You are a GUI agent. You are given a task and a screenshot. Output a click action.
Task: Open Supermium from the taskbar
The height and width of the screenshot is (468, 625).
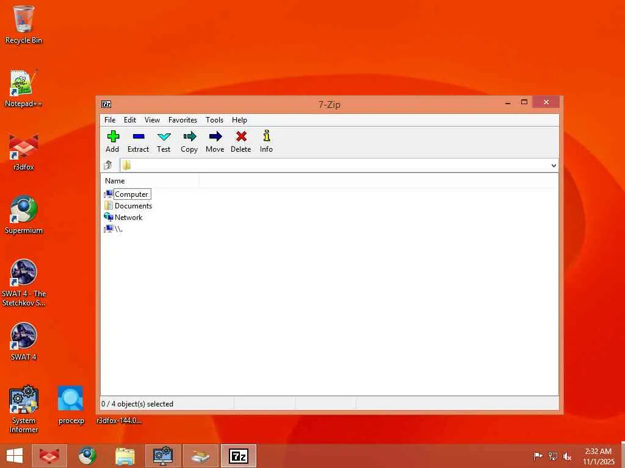tap(87, 456)
